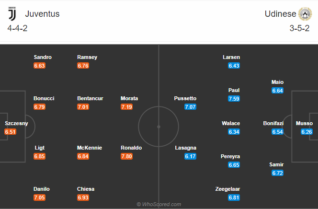Select player Szczesny in goal
Viewport: 318px width, 209px height.
point(17,123)
